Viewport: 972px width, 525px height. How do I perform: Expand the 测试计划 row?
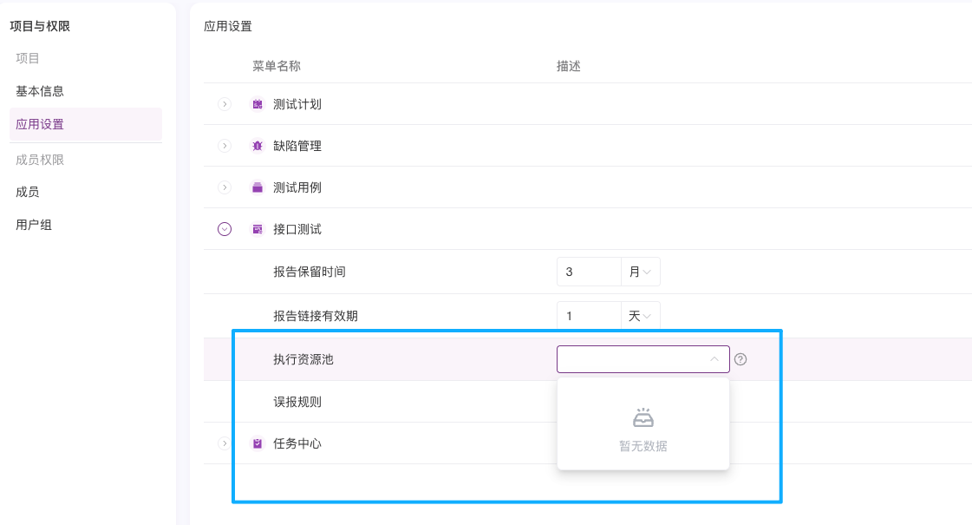225,104
